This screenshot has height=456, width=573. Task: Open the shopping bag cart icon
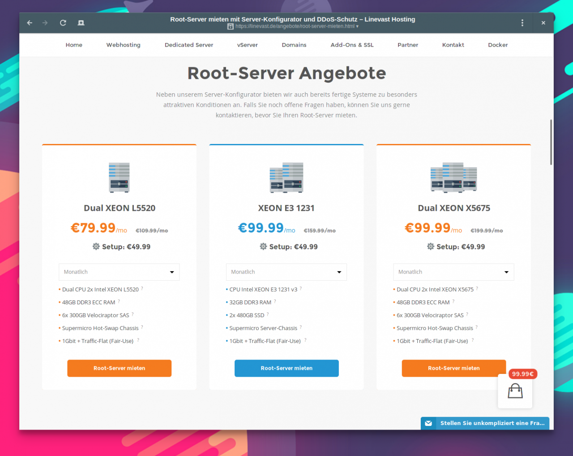[515, 391]
